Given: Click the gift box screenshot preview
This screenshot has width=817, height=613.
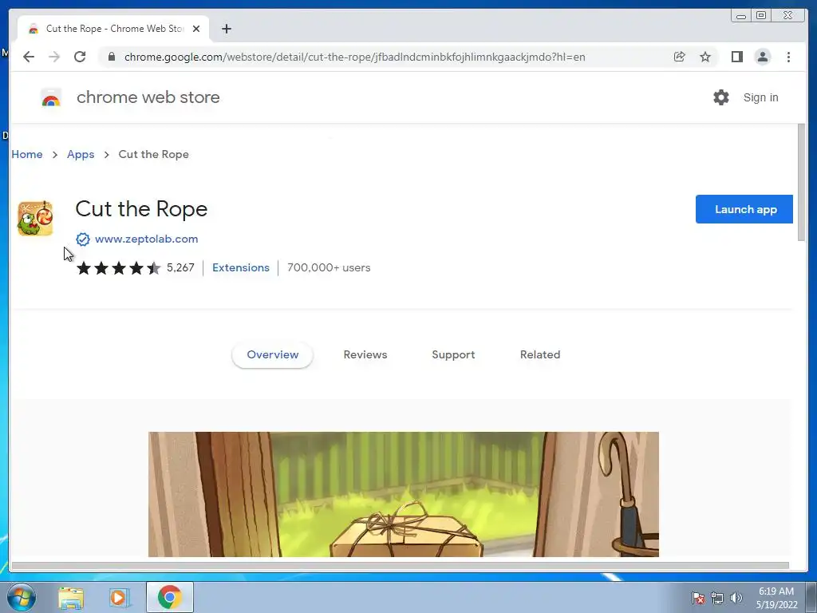Looking at the screenshot, I should 403,494.
